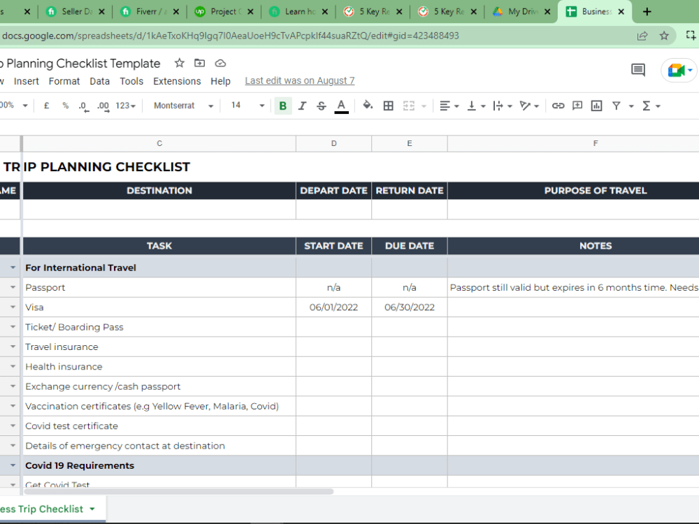This screenshot has height=524, width=699.
Task: Open the font size 14 dropdown
Action: [247, 105]
